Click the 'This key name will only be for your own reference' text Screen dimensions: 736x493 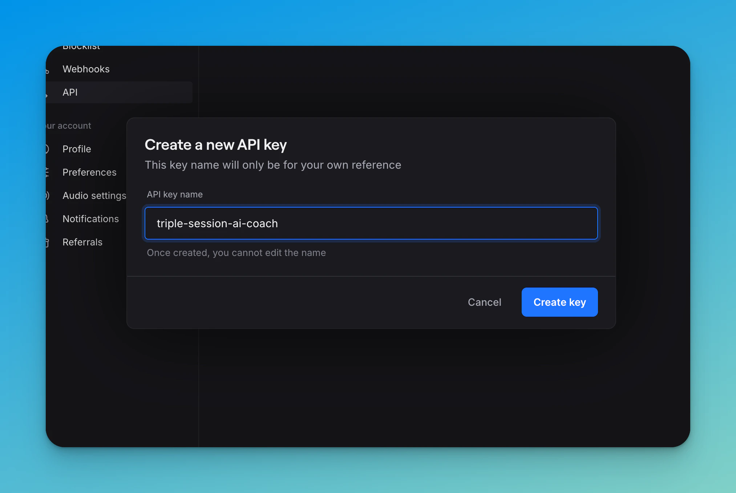(x=273, y=165)
